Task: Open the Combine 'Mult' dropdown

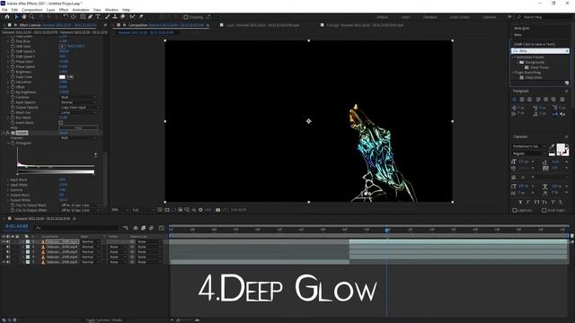Action: pos(79,98)
